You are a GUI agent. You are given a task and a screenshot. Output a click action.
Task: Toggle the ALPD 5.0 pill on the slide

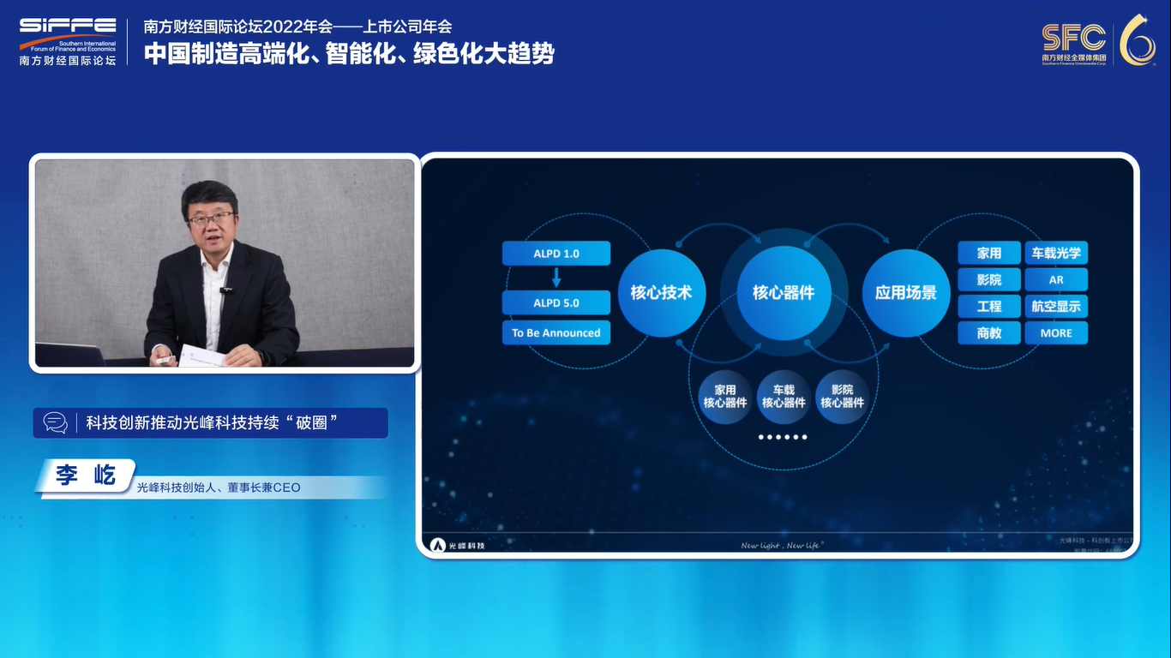(x=555, y=303)
